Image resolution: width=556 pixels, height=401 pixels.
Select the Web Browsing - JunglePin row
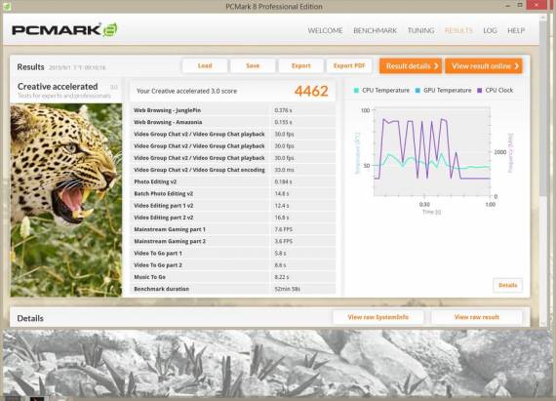pyautogui.click(x=233, y=110)
